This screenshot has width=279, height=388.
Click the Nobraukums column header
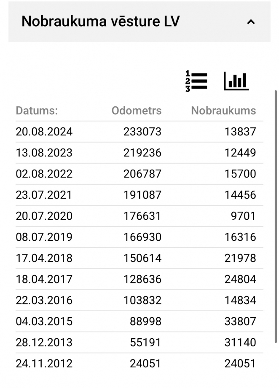[223, 110]
